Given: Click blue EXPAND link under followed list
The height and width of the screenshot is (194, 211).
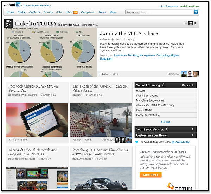Looking at the screenshot, I should 166,122.
